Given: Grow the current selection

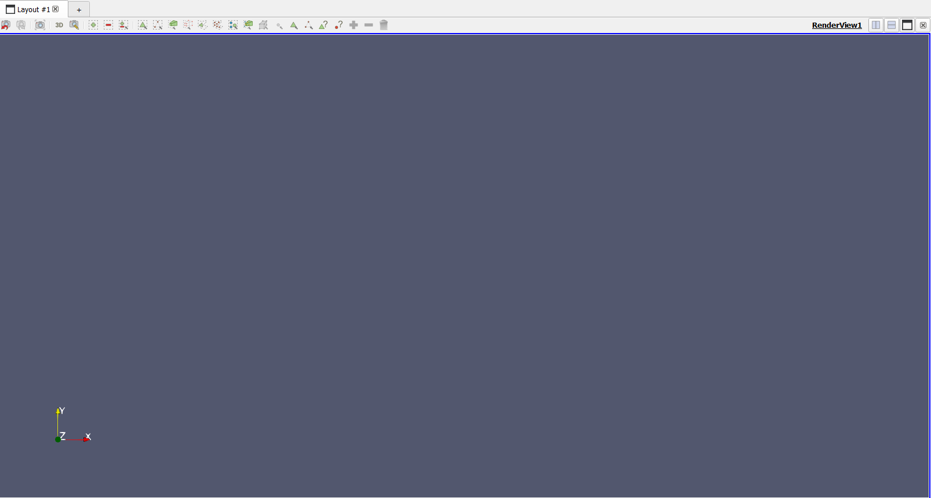Looking at the screenshot, I should pos(354,25).
